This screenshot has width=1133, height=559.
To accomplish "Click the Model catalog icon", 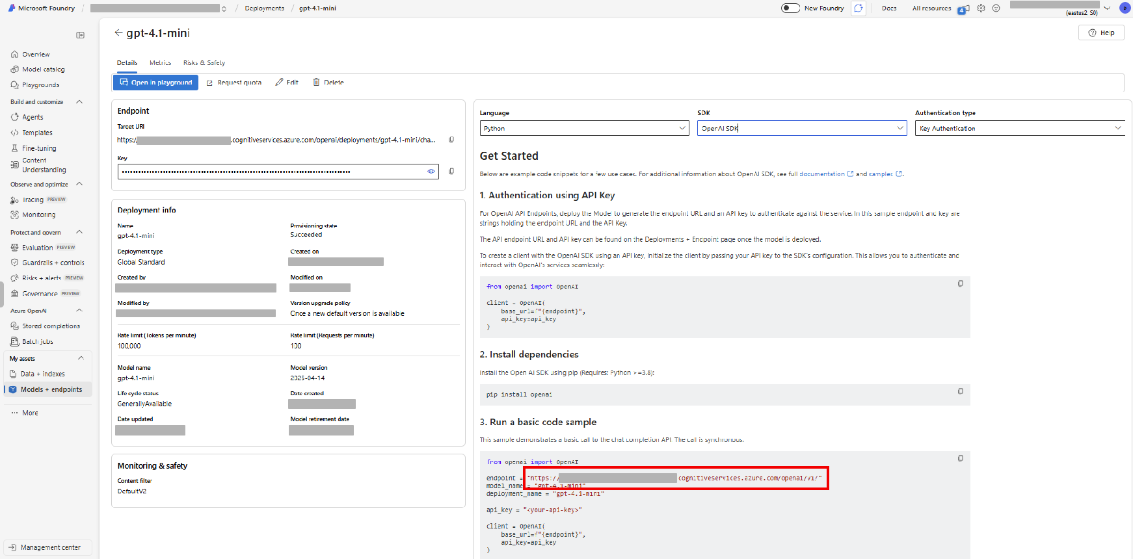I will (14, 70).
